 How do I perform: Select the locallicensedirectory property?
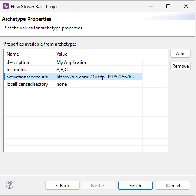coord(27,84)
